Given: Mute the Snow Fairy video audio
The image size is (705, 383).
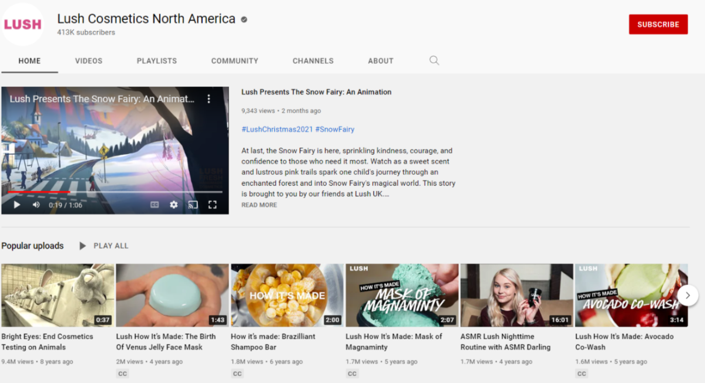Looking at the screenshot, I should click(36, 205).
